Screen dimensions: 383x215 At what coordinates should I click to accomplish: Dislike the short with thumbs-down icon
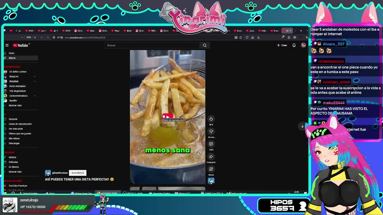click(211, 131)
